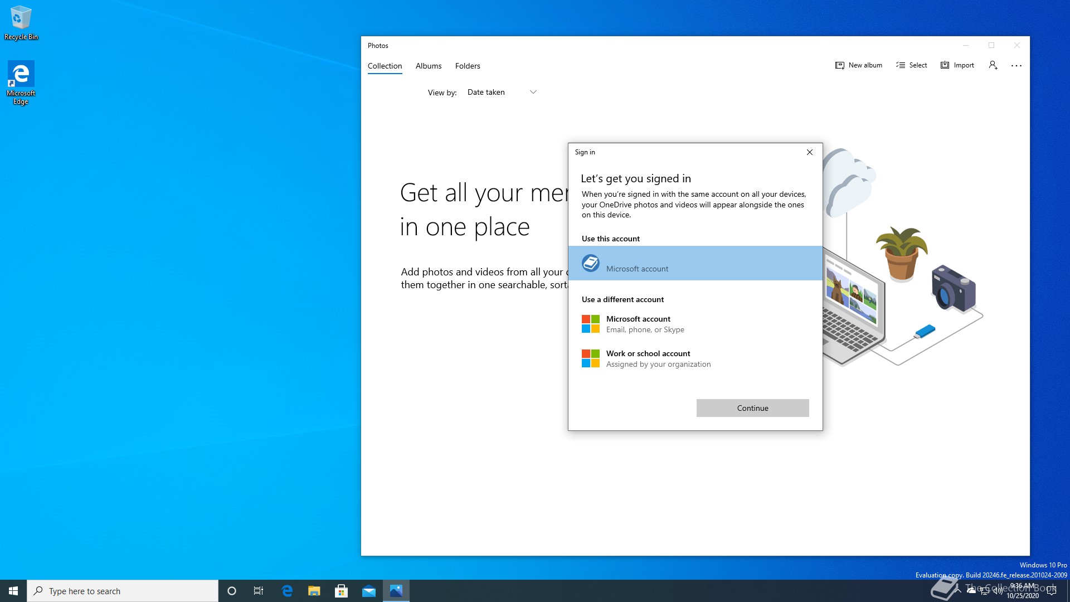
Task: Open the Mail app from the taskbar
Action: 369,591
